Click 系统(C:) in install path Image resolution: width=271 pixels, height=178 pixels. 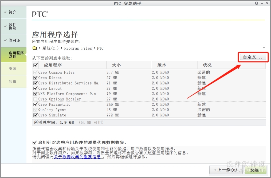50,48
